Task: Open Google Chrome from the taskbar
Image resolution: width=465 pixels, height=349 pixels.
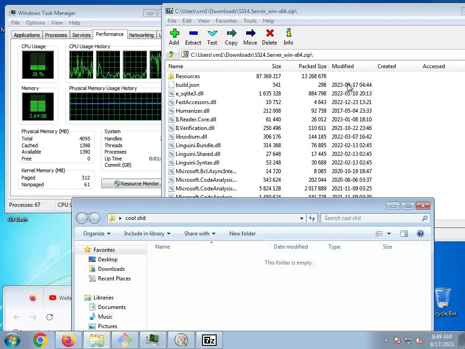Action: (x=40, y=340)
